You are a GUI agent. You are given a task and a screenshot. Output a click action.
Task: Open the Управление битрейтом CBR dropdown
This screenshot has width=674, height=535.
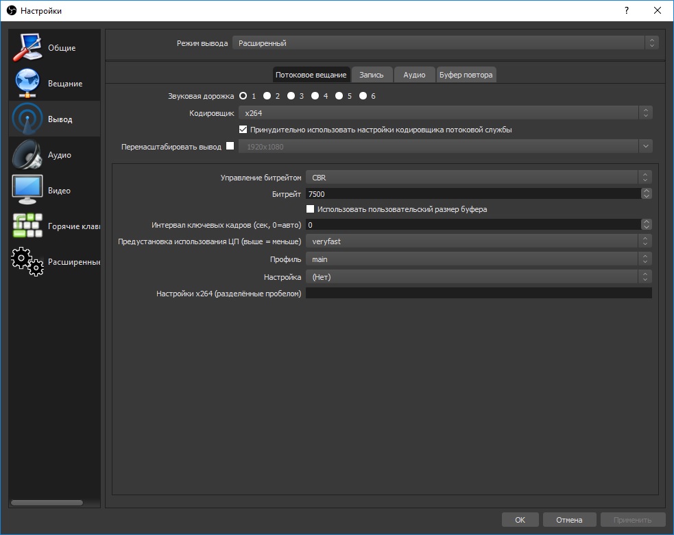(x=478, y=178)
